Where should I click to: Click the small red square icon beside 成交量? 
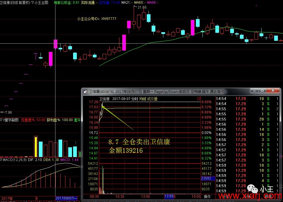(199, 99)
